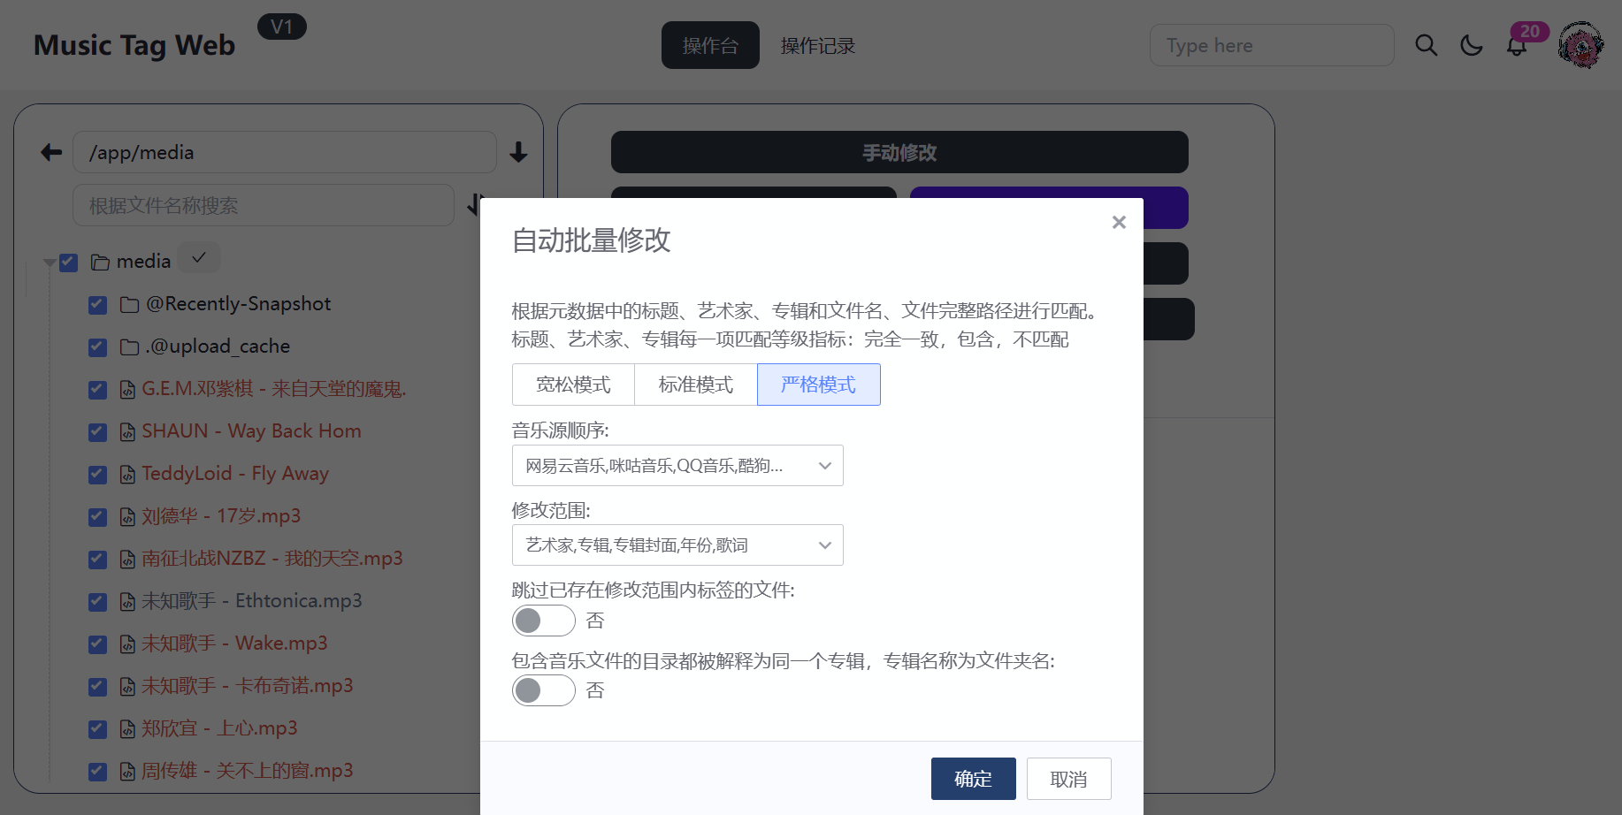The width and height of the screenshot is (1622, 815).
Task: Focus the 根据文件名称搜索 field
Action: tap(264, 205)
